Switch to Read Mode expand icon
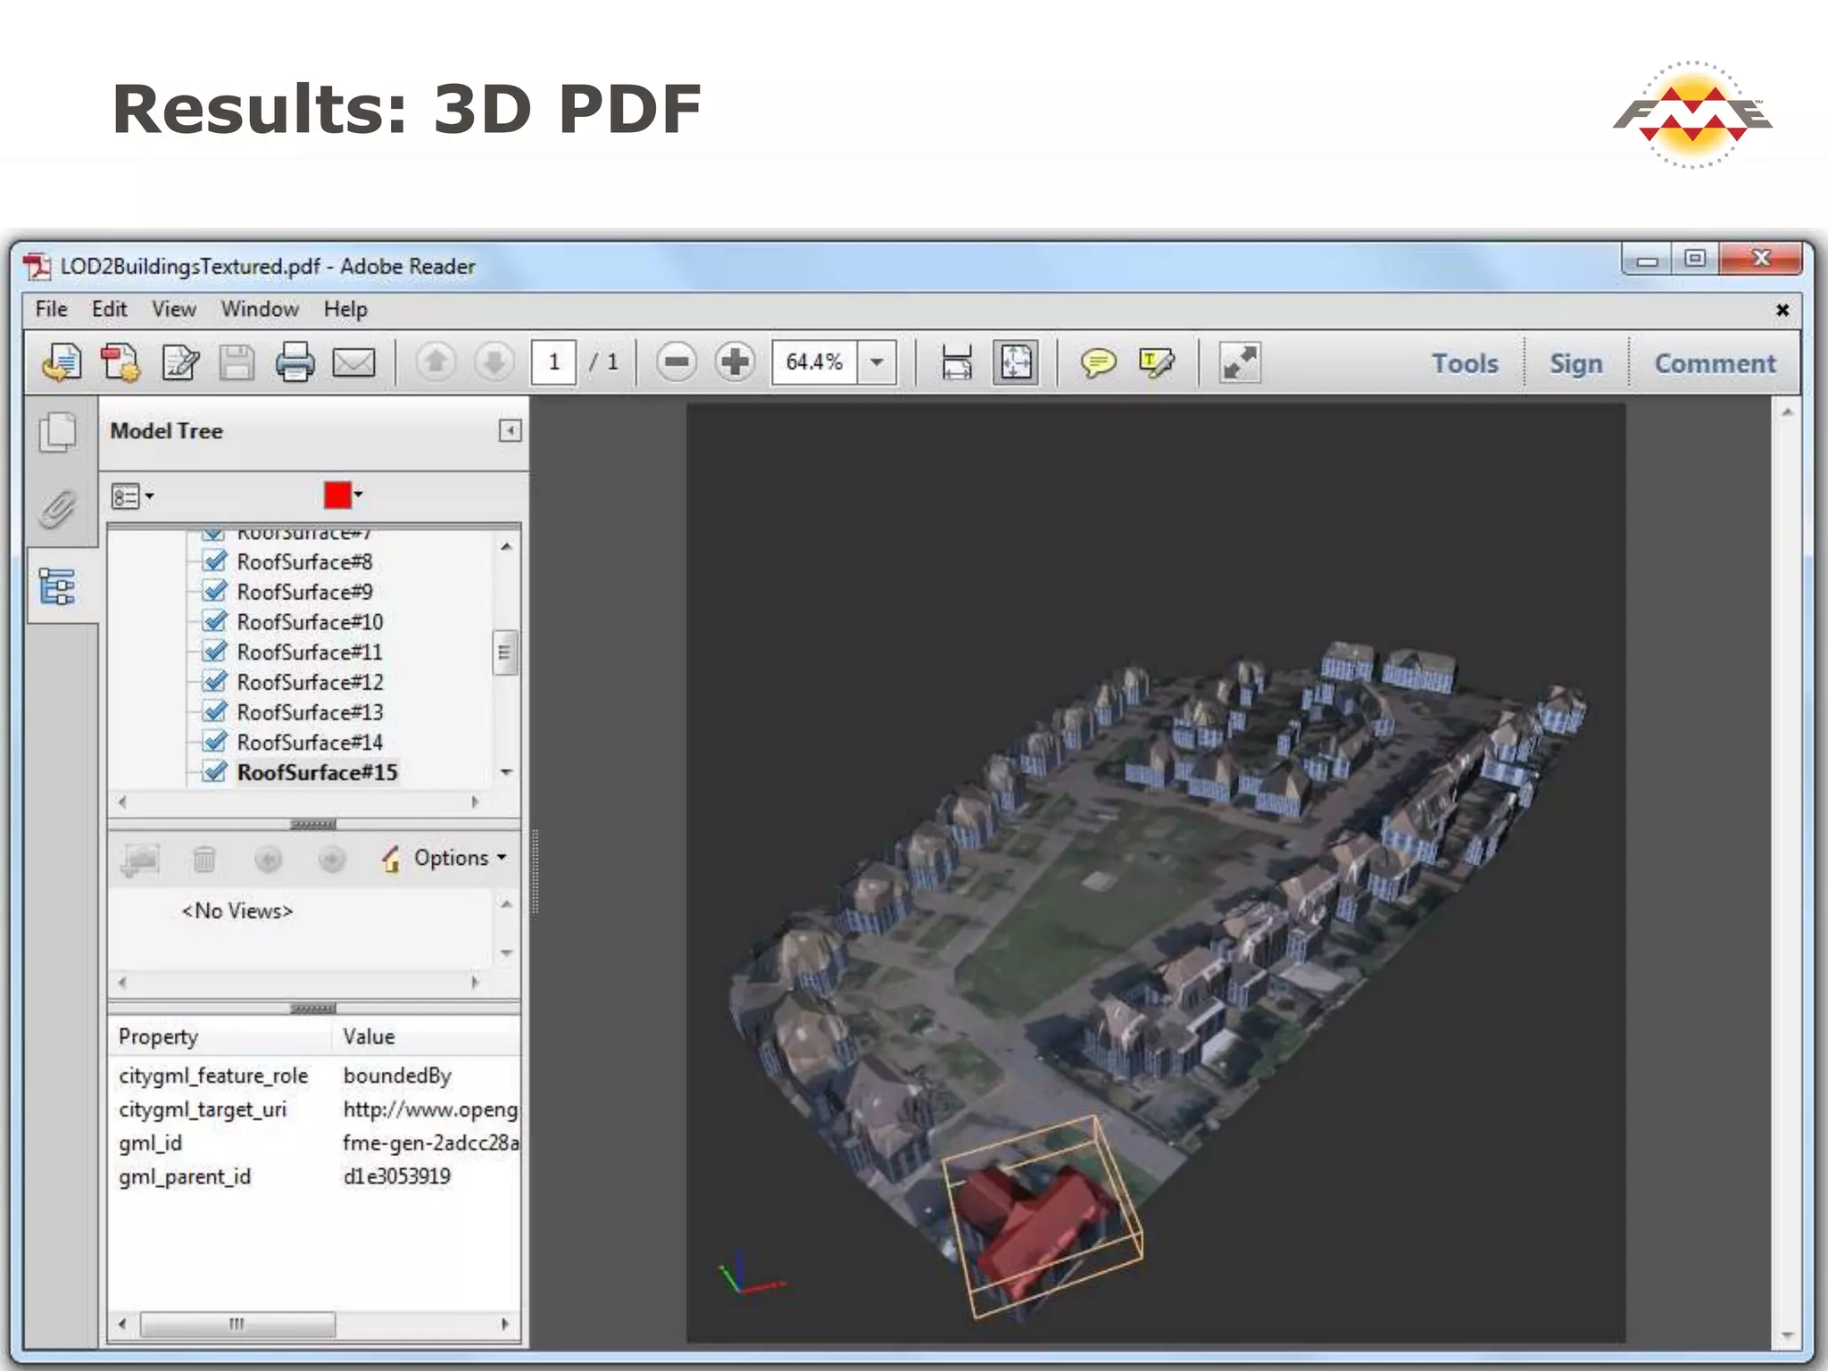1828x1371 pixels. (x=1240, y=362)
